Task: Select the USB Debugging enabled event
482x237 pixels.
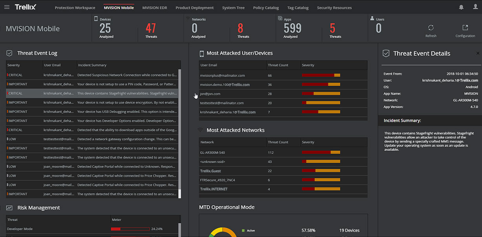Action: (92, 111)
